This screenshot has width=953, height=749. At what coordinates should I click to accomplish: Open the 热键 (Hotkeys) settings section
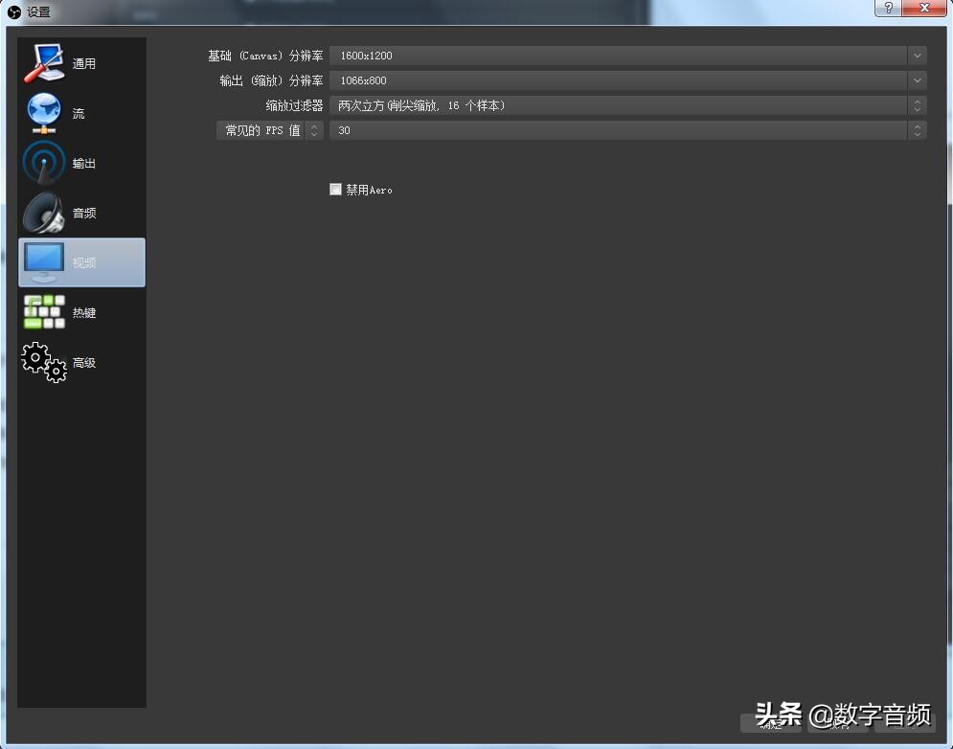(x=81, y=312)
